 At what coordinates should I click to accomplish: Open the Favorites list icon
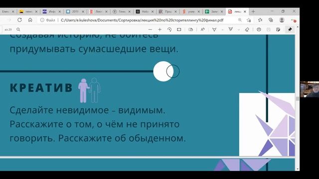click(x=260, y=20)
